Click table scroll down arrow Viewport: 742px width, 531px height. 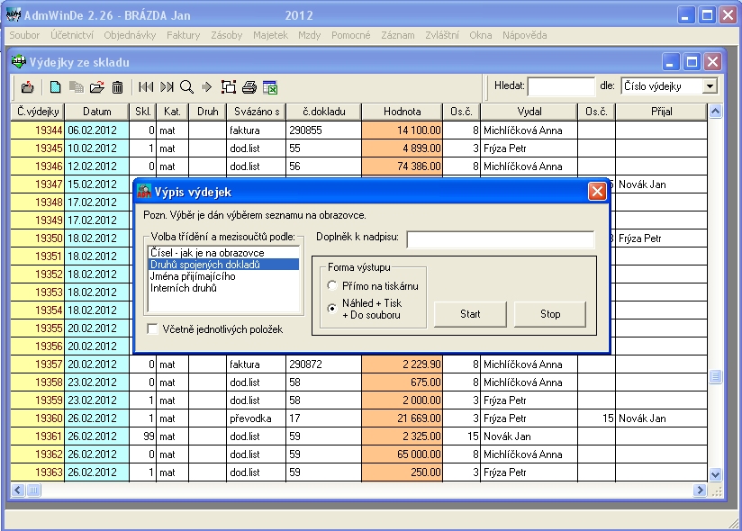click(x=715, y=474)
